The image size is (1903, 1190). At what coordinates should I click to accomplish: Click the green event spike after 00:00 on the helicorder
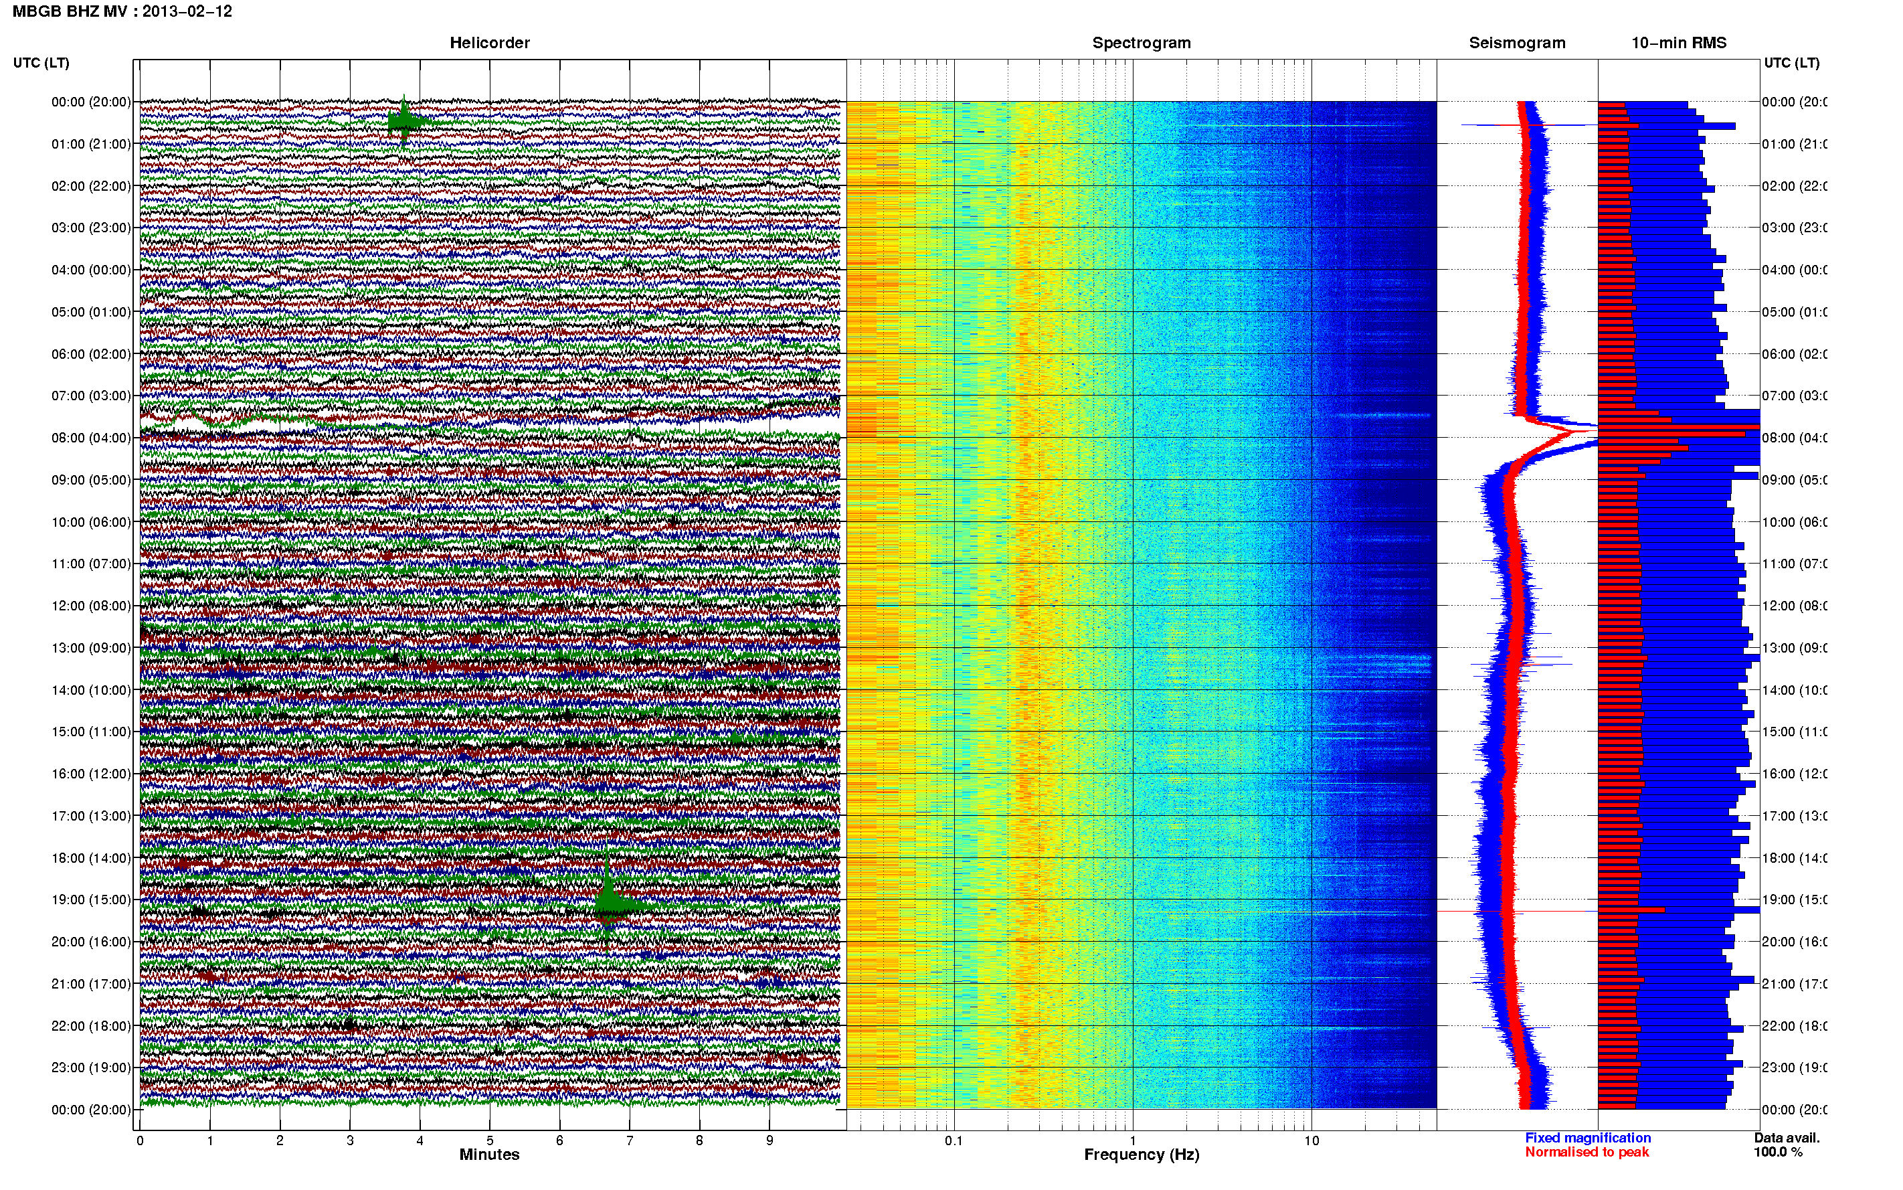pyautogui.click(x=403, y=120)
